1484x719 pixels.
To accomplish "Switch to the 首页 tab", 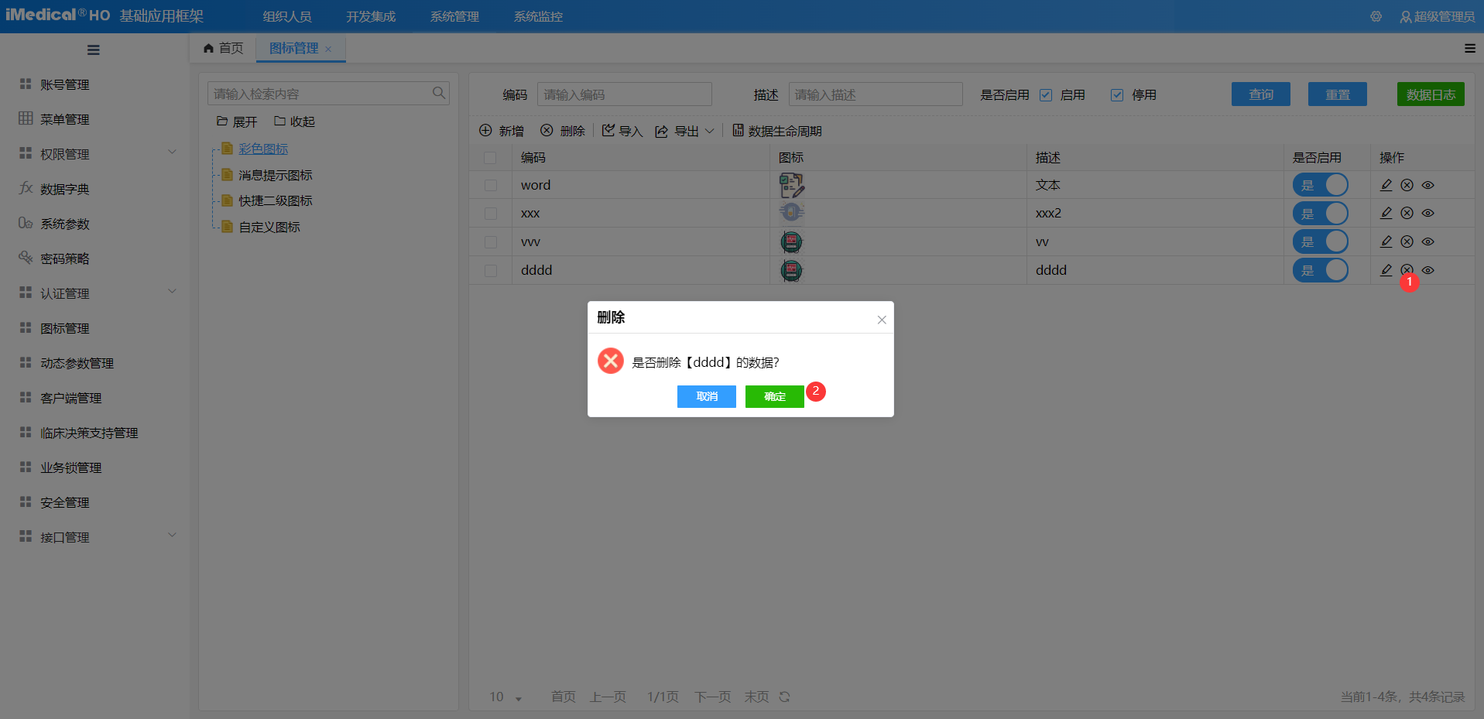I will [x=223, y=48].
